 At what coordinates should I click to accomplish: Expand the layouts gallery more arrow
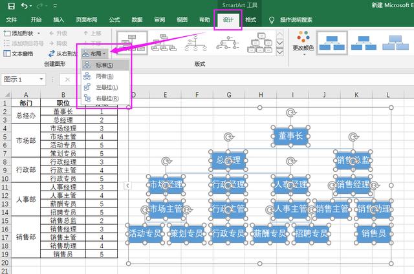(279, 52)
